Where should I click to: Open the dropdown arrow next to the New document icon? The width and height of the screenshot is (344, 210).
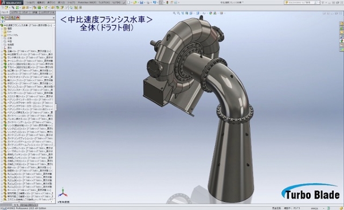[132, 2]
